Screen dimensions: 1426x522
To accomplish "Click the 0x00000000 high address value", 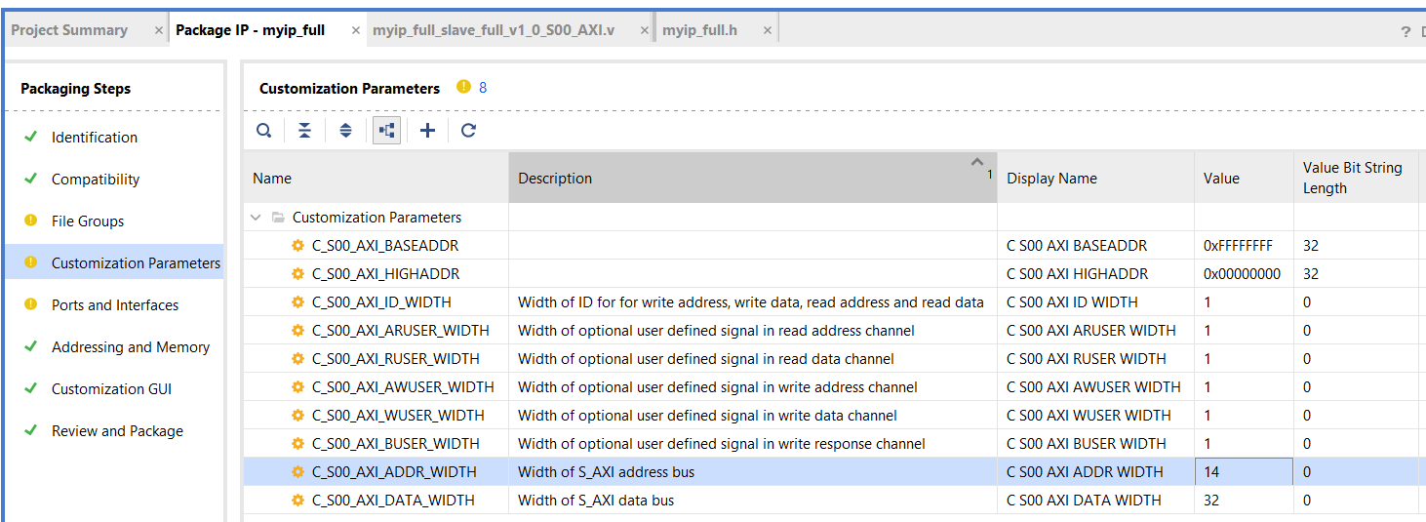I will pos(1242,274).
